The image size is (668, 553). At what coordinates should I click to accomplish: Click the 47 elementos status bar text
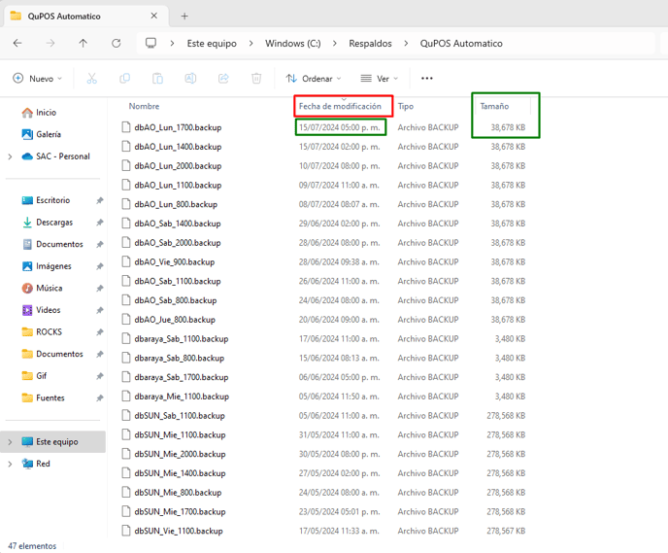pyautogui.click(x=32, y=546)
